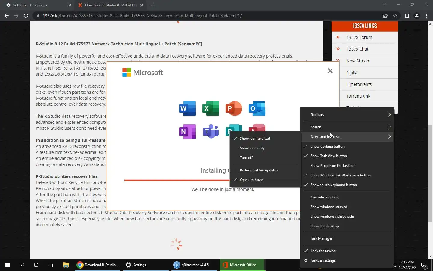433x271 pixels.
Task: Switch to Settings taskbar button
Action: (x=146, y=265)
